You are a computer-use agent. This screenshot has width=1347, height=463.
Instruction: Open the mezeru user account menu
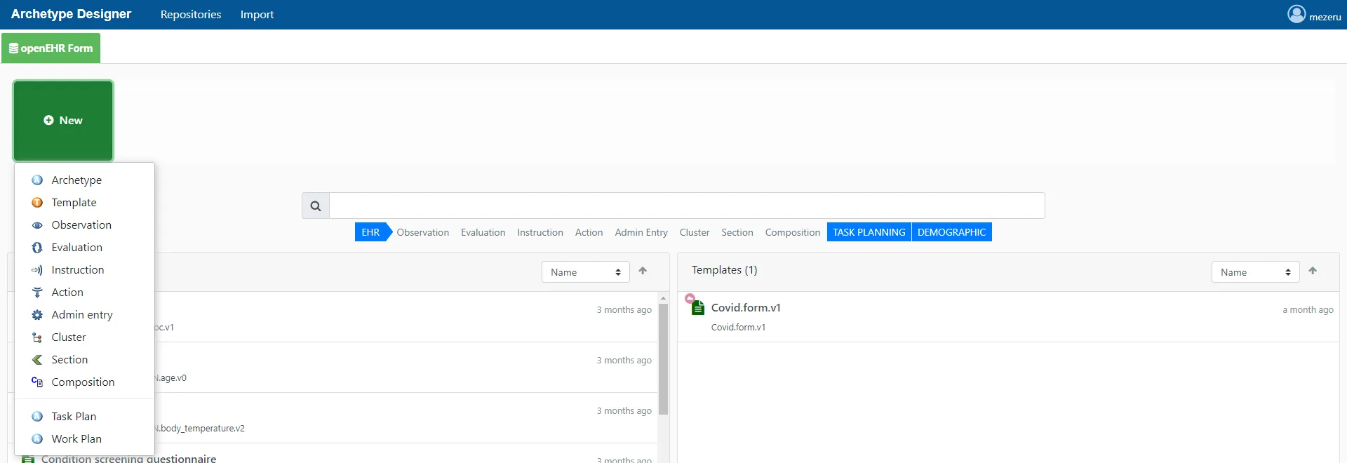(x=1314, y=15)
